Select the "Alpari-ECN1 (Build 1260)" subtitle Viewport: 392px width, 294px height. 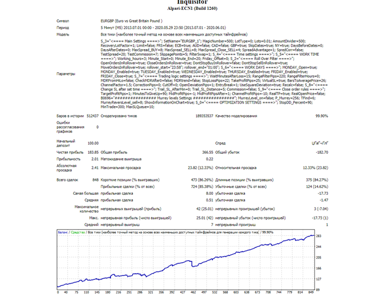point(192,9)
